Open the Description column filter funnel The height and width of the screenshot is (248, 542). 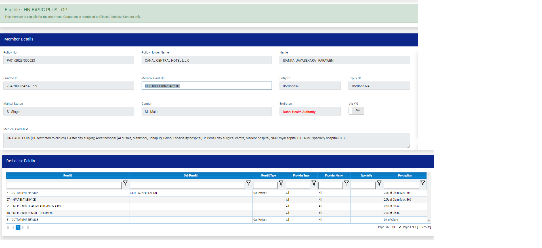[423, 183]
